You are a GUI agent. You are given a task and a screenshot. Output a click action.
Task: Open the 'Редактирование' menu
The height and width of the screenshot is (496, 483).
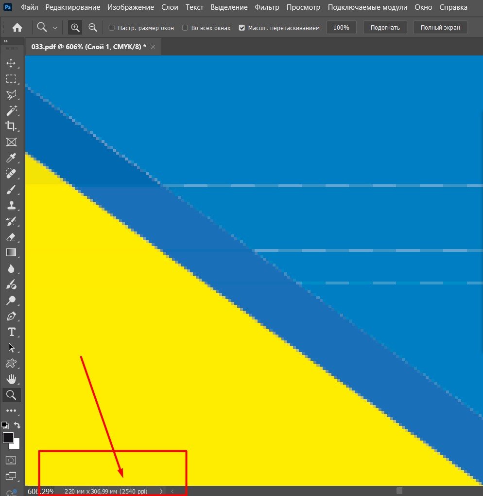tap(73, 7)
